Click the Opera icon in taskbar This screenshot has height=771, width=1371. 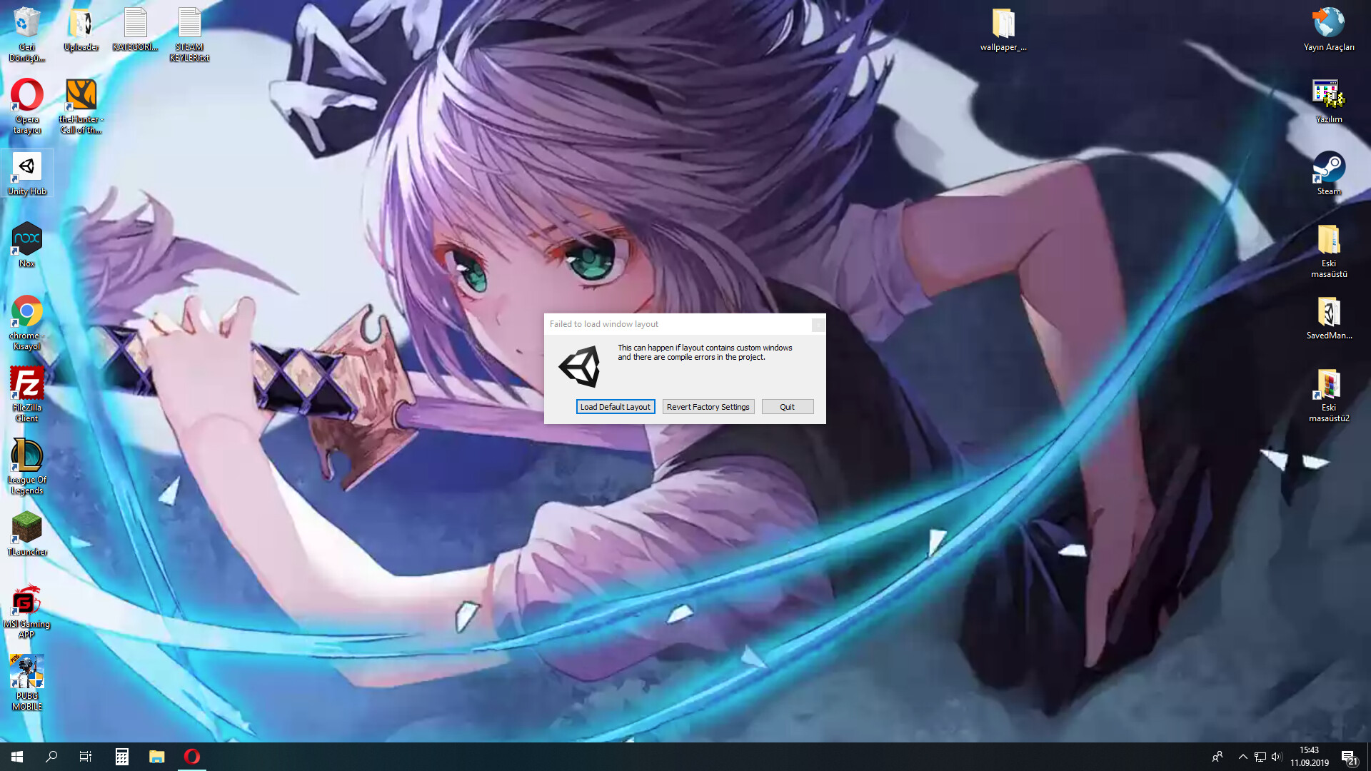(x=191, y=757)
